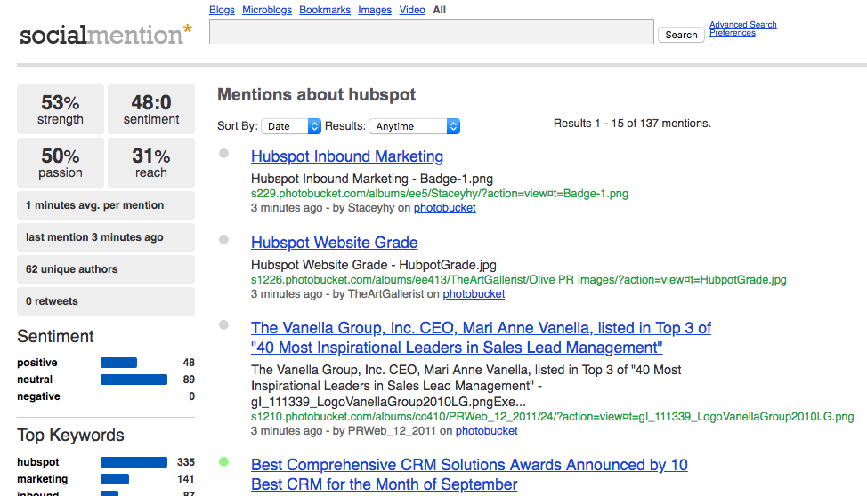Click the 335 hubspot keyword count
867x496 pixels.
pyautogui.click(x=186, y=462)
